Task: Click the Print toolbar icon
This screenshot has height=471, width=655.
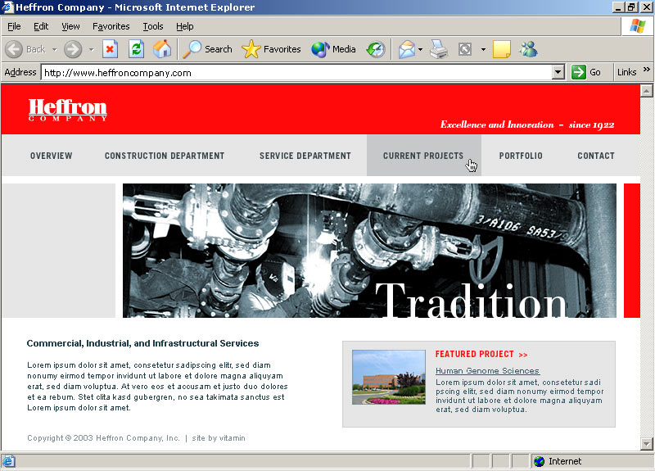Action: click(x=439, y=49)
